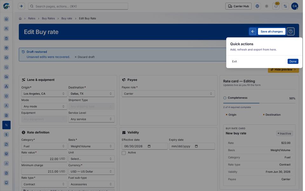The height and width of the screenshot is (191, 305).
Task: Open Category dropdown showing Fuel
Action: [x=44, y=146]
